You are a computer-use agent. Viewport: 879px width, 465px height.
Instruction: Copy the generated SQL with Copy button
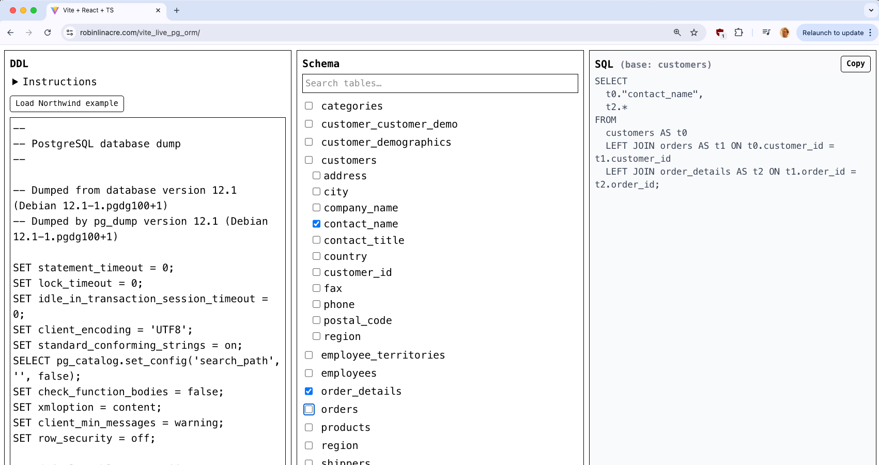(x=855, y=64)
